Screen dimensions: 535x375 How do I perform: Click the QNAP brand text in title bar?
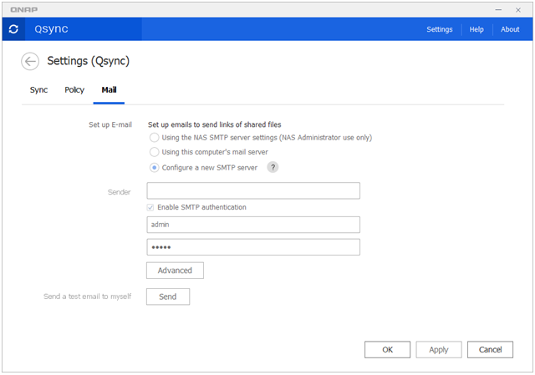pos(24,10)
